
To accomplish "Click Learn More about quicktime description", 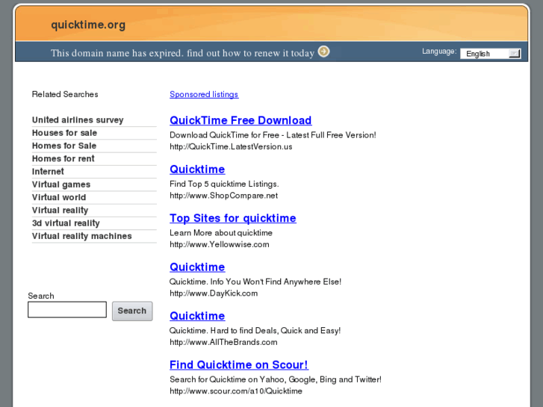I will (x=221, y=232).
